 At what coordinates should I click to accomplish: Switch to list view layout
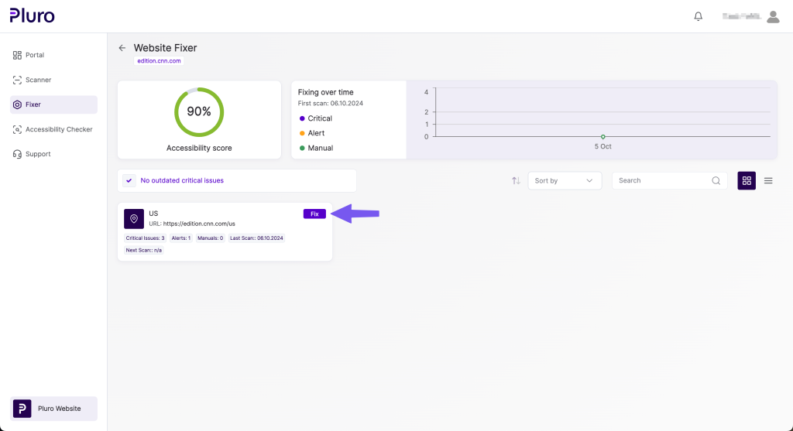(x=768, y=180)
